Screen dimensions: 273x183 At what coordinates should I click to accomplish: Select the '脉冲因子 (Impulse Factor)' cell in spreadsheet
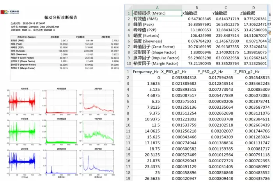click(x=157, y=58)
